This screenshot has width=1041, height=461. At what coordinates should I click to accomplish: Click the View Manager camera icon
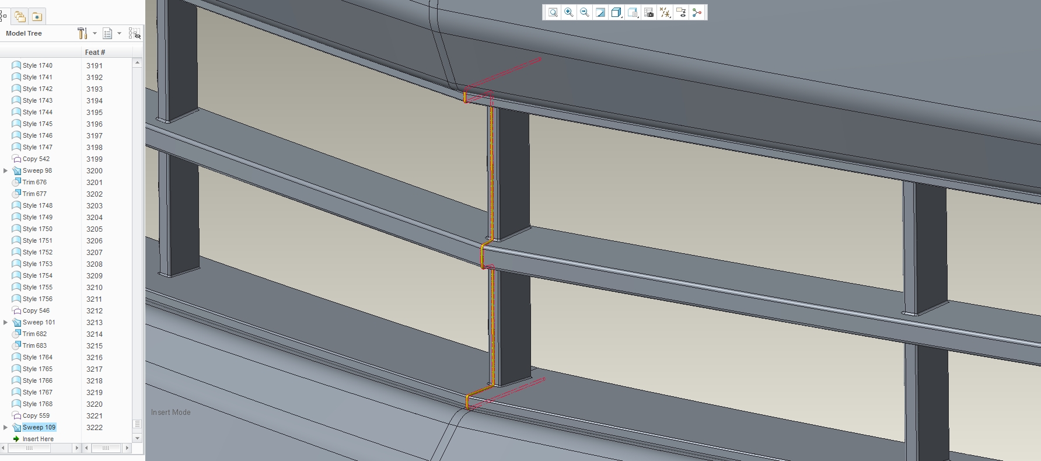point(649,13)
